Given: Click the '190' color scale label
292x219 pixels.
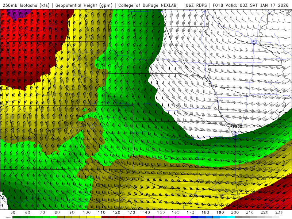Looking at the screenshot, I should click(x=220, y=212).
